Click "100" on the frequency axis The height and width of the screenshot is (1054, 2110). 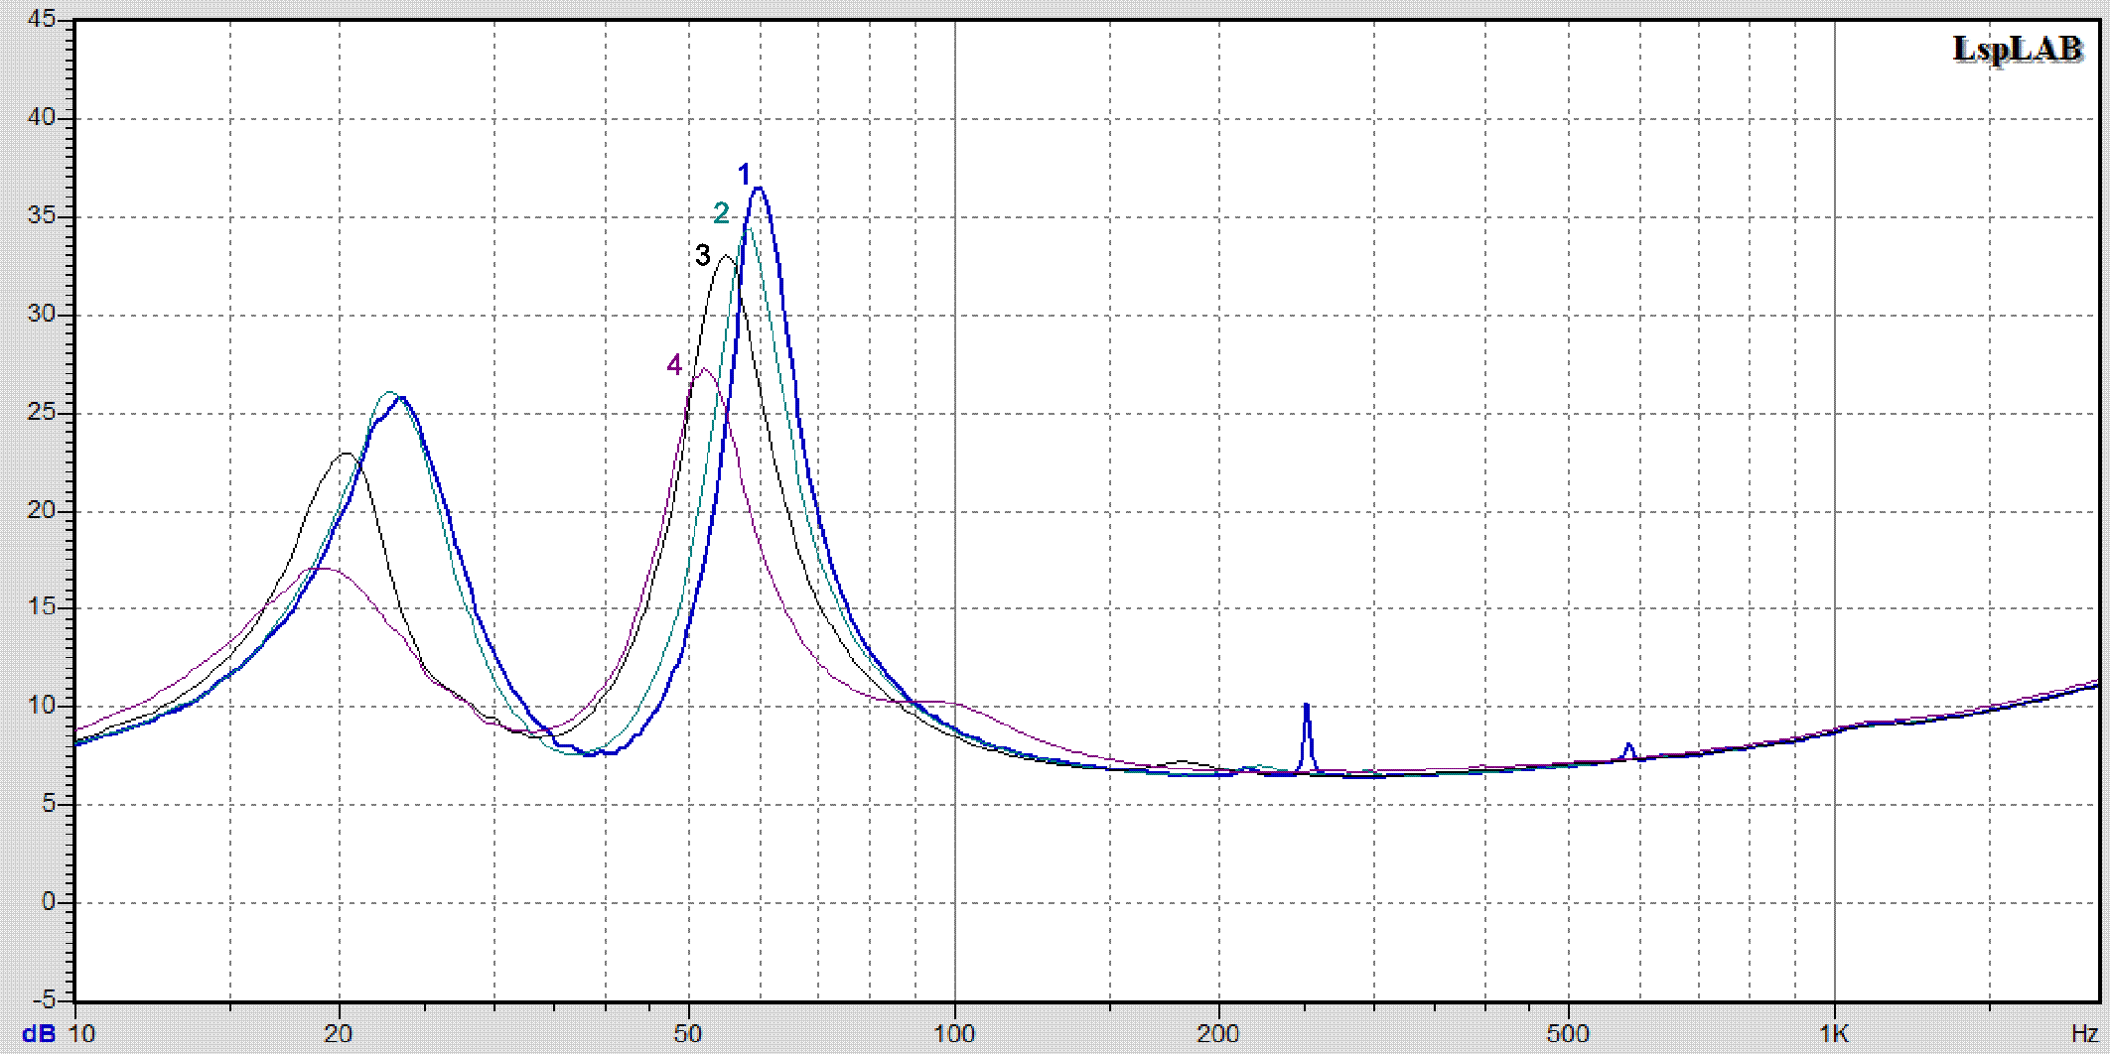tap(954, 1034)
